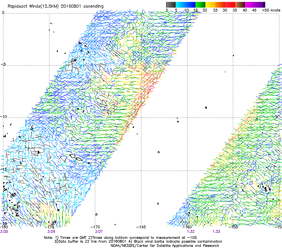Click the '-155' longitude axis label
Image resolution: width=282 pixels, height=248 pixels.
[x=233, y=227]
